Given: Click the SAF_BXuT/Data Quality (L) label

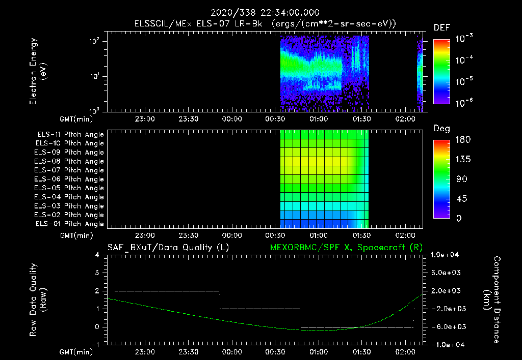Looking at the screenshot, I should click(168, 248).
